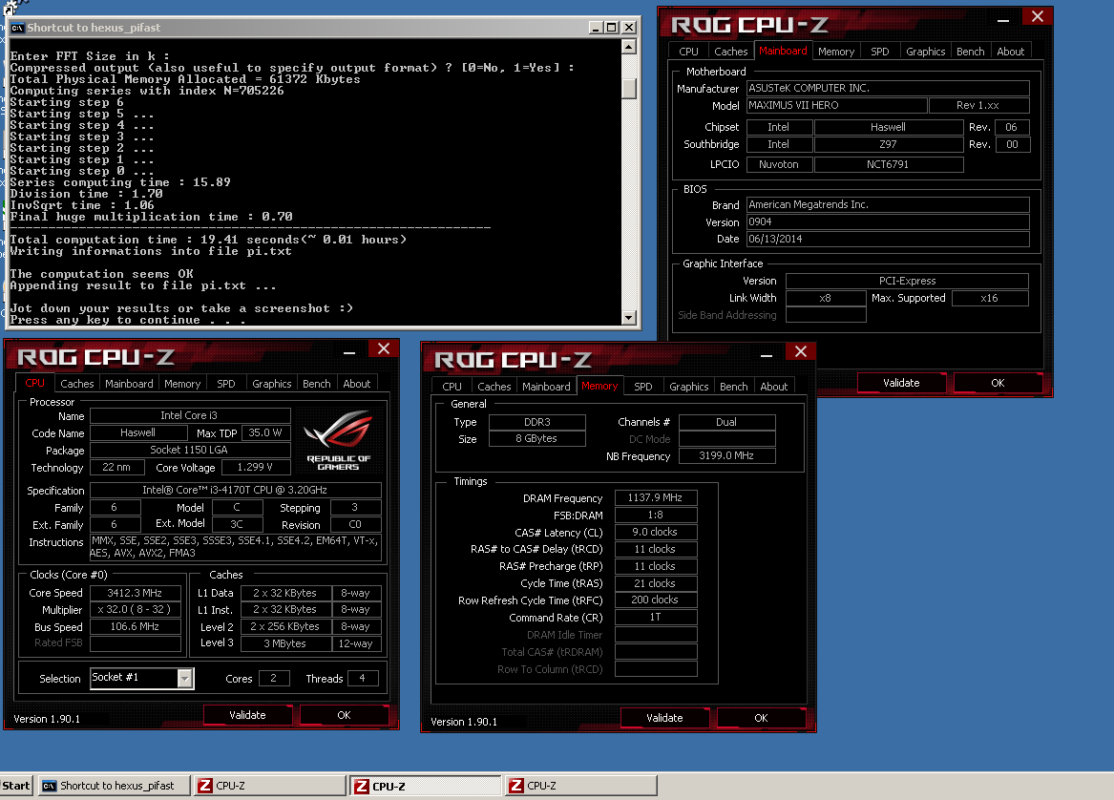Maximize the hexus_pifast console window
This screenshot has height=800, width=1114.
[611, 28]
